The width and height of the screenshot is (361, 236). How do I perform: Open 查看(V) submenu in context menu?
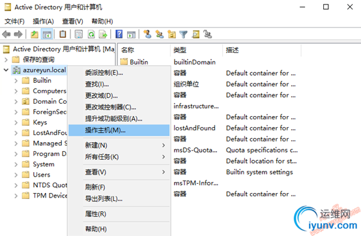[x=119, y=172]
